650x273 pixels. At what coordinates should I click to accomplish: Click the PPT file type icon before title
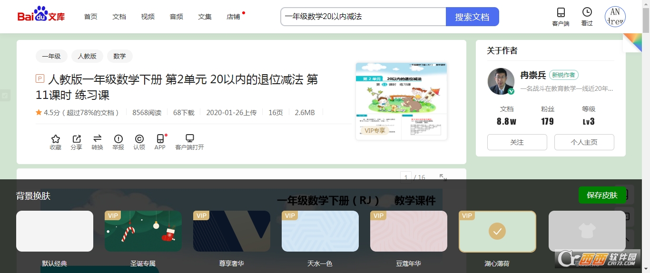tap(40, 79)
